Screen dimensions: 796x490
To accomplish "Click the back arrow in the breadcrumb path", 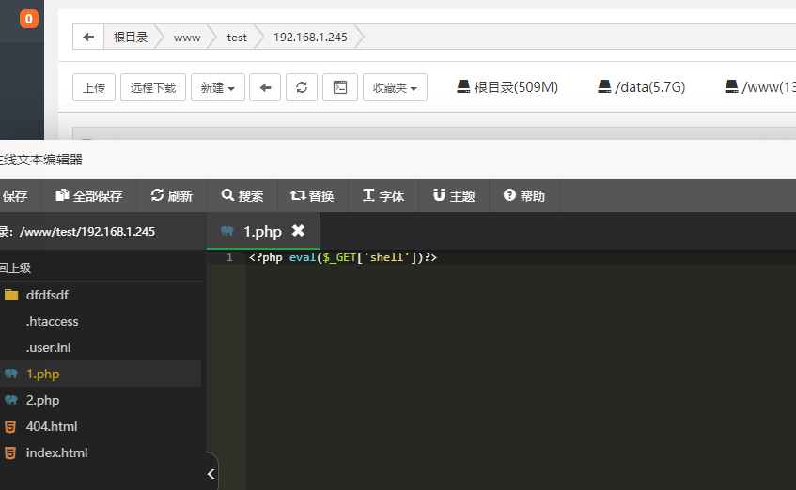I will 88,37.
